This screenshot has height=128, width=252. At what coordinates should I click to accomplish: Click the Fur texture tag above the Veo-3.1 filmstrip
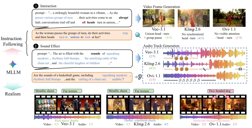point(72,91)
